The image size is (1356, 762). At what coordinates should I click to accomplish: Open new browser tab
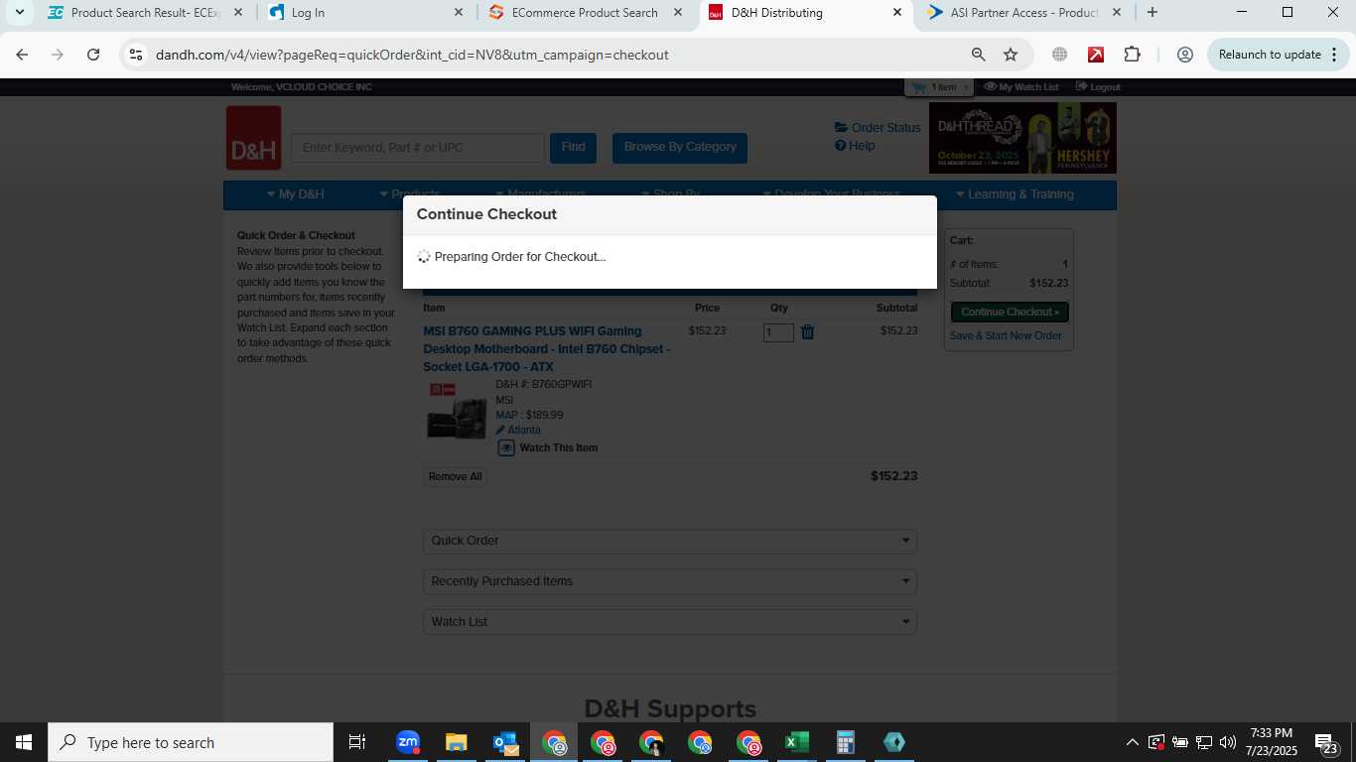pos(1152,13)
